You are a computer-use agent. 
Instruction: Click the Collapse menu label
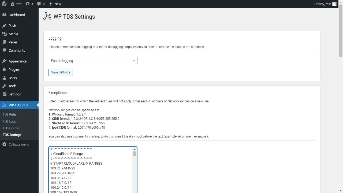pos(19,144)
